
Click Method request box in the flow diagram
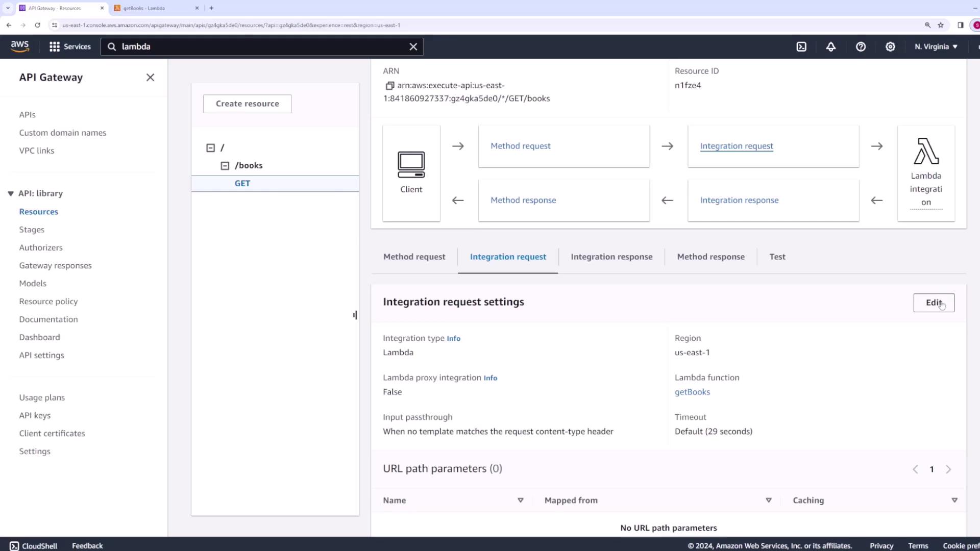(x=563, y=146)
